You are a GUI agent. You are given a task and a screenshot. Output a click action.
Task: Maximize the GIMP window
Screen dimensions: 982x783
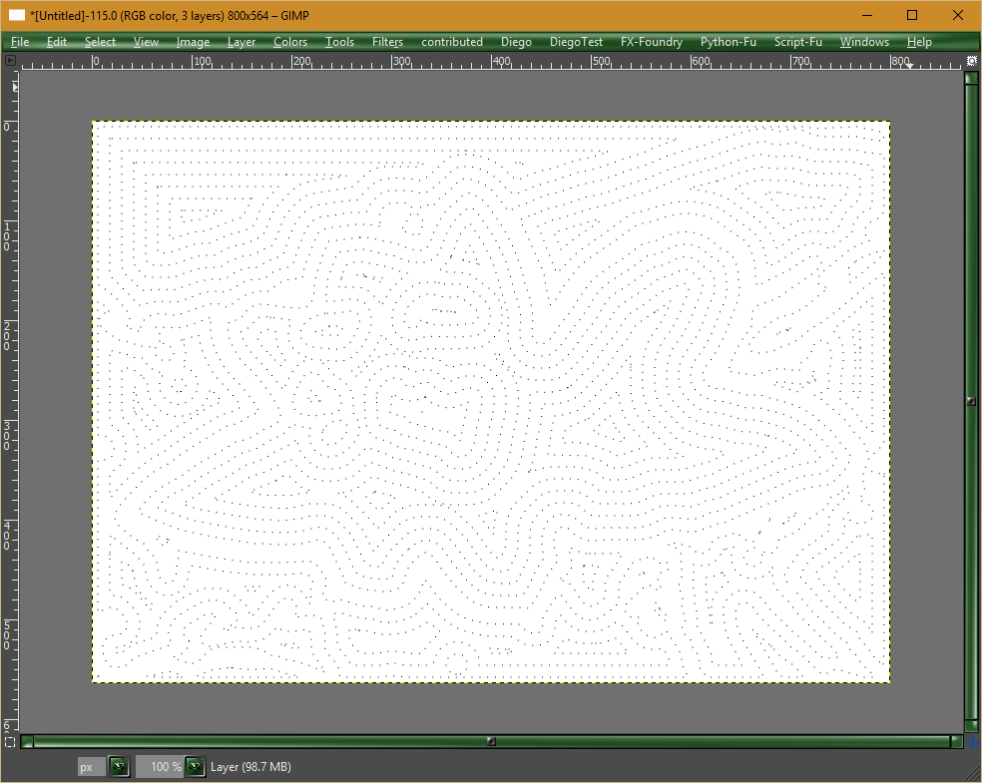pos(912,15)
